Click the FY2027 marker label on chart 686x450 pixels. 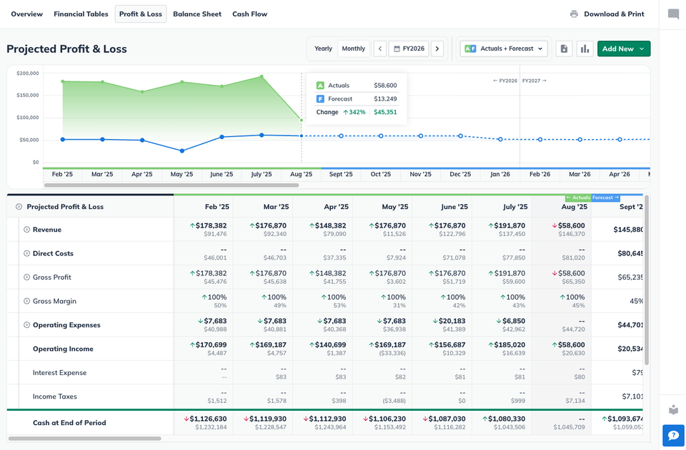tap(535, 81)
